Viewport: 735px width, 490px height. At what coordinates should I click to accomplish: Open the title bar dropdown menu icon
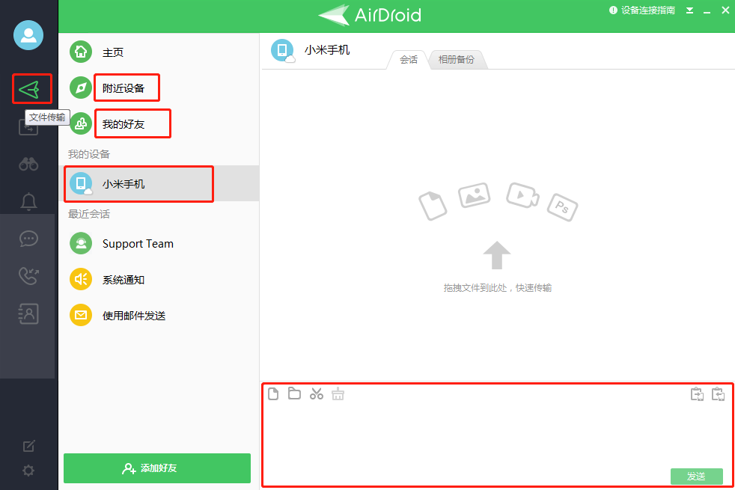689,10
